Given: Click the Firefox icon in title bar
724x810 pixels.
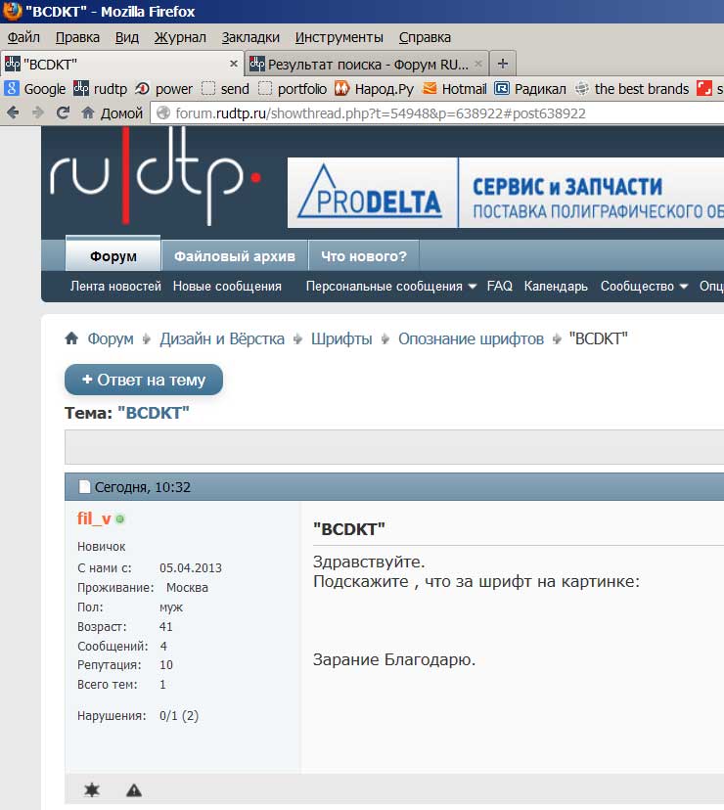Looking at the screenshot, I should [12, 11].
